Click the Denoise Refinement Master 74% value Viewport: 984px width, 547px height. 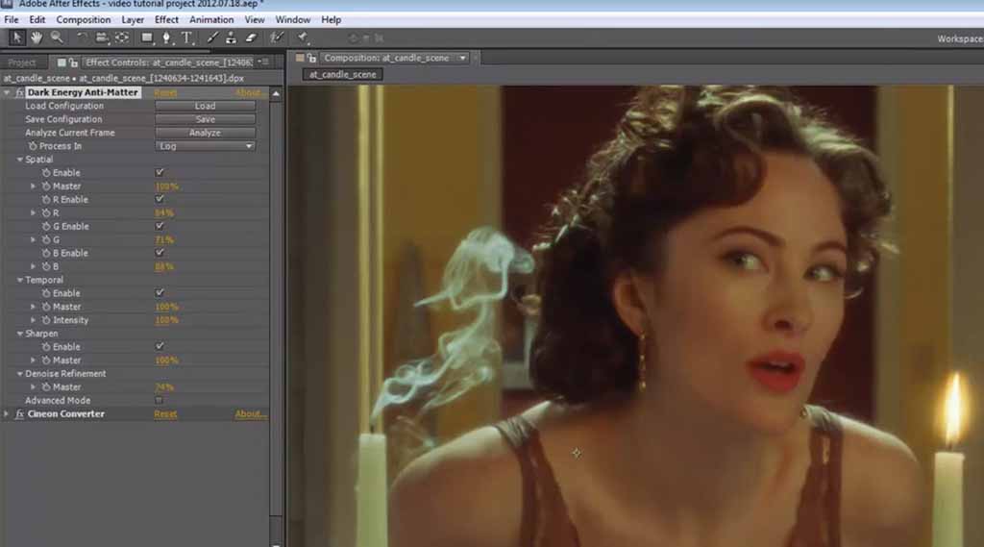[164, 387]
